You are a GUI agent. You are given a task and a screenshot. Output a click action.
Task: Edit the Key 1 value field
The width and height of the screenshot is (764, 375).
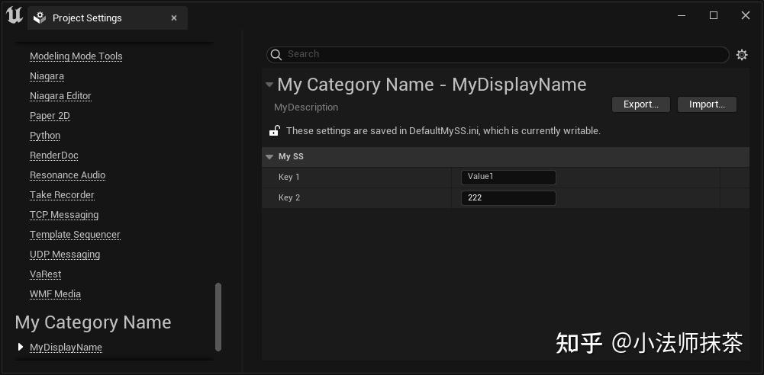click(508, 177)
